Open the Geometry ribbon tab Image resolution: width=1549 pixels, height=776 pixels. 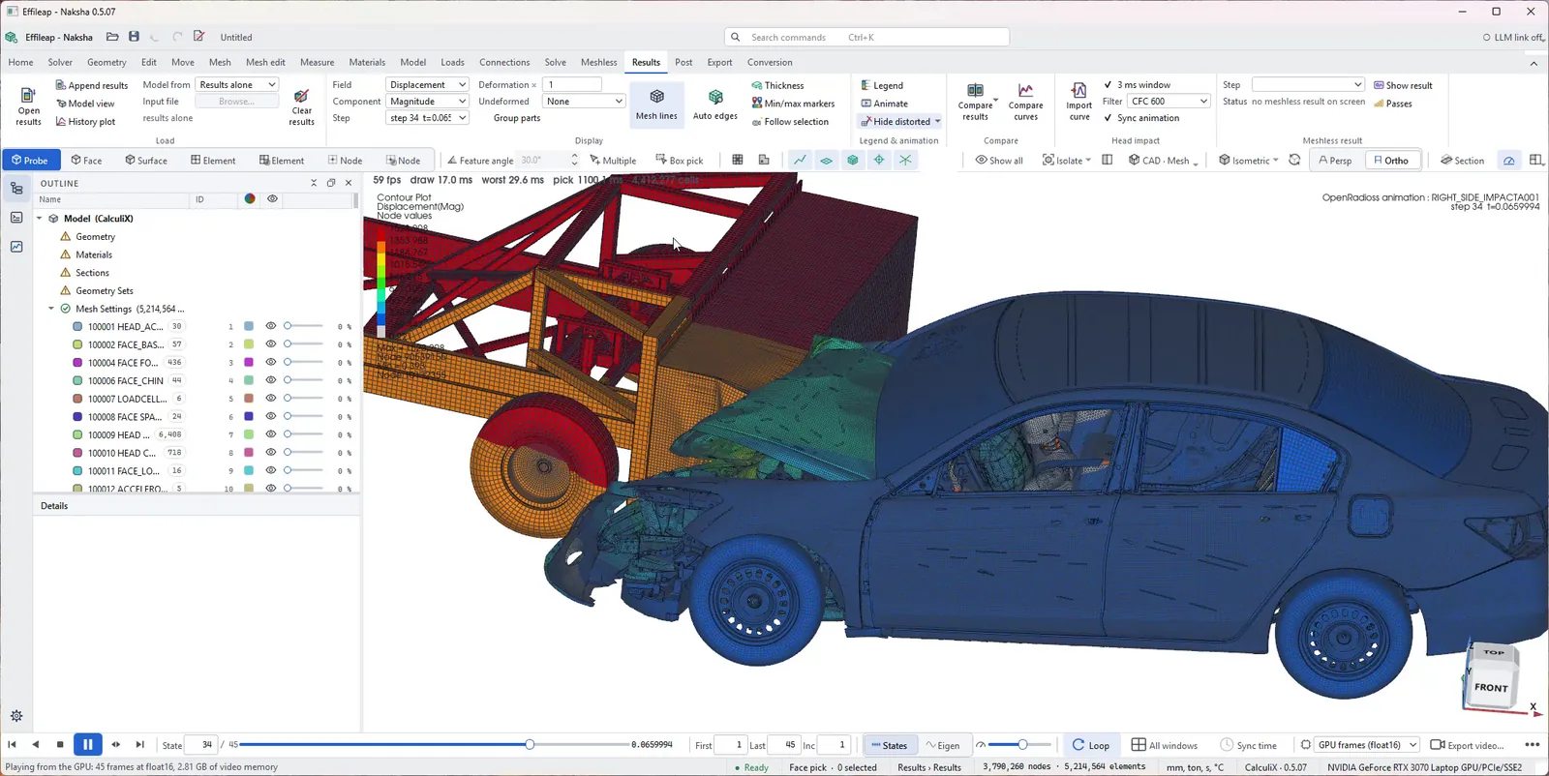106,62
